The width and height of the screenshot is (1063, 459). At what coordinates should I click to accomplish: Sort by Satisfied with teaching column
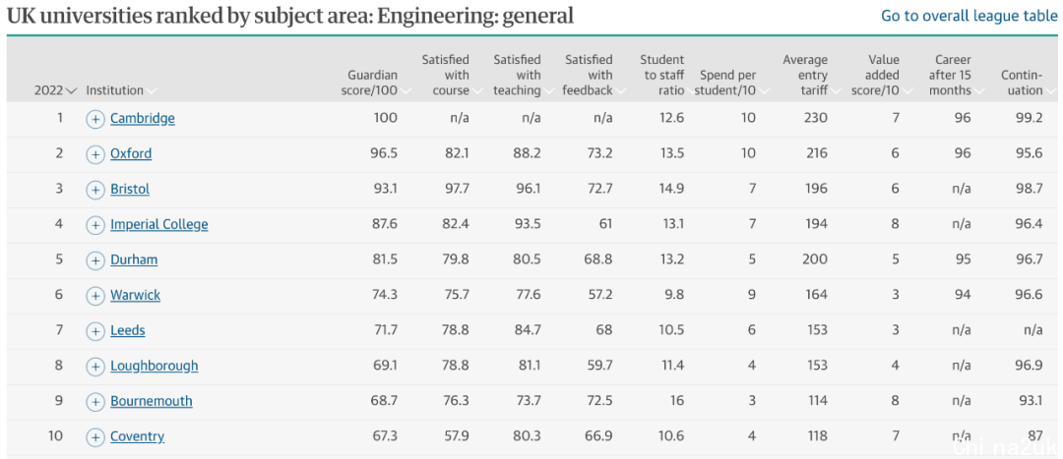517,75
